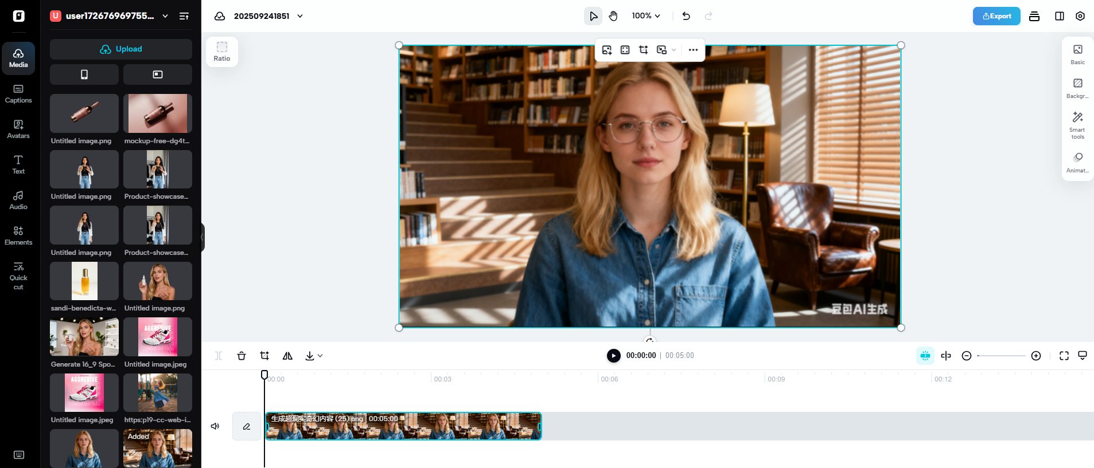Click the edit cover pencil button
This screenshot has width=1094, height=468.
click(x=247, y=426)
